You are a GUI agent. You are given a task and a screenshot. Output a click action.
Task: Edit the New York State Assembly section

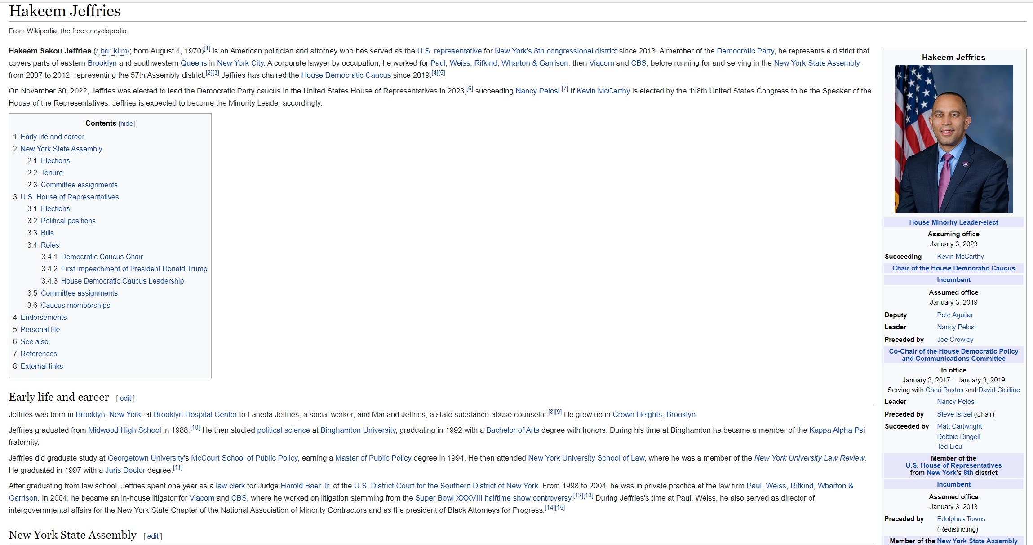pos(153,536)
